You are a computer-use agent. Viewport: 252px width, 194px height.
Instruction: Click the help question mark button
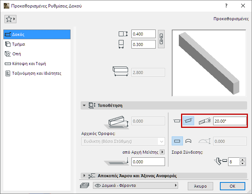coord(226,6)
